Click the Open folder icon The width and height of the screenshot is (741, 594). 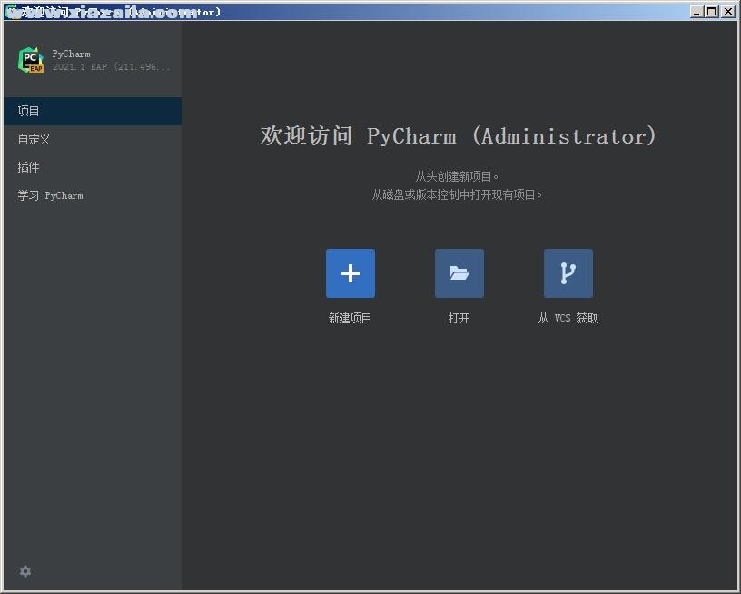(x=459, y=273)
